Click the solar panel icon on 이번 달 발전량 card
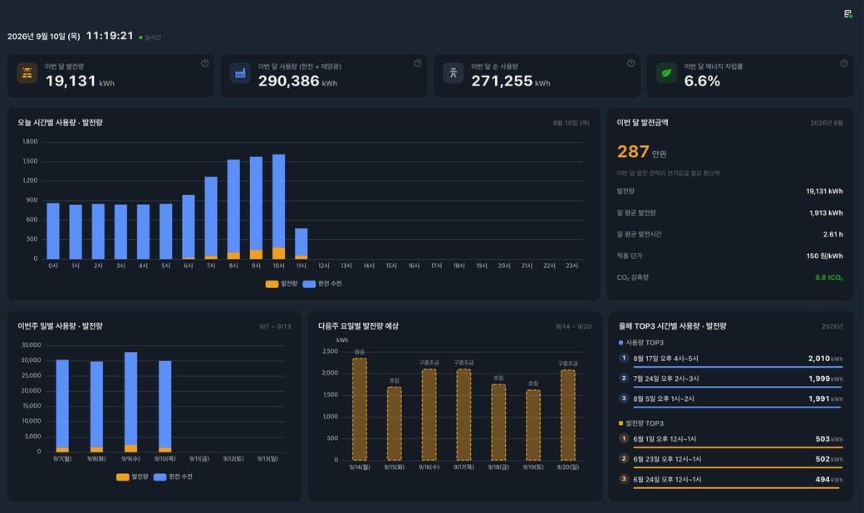The width and height of the screenshot is (864, 513). tap(27, 73)
